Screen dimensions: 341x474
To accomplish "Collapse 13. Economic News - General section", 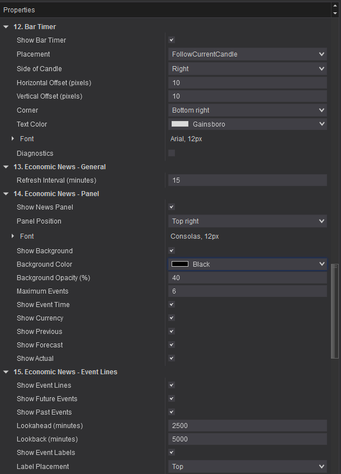I will point(6,167).
